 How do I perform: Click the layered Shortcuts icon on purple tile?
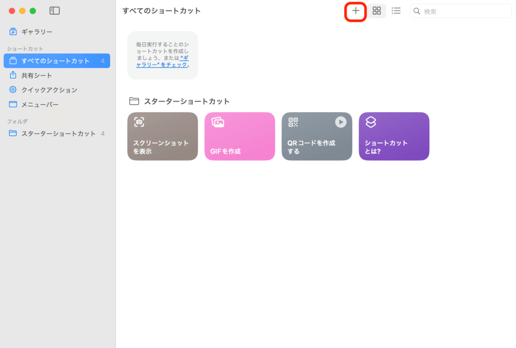(x=370, y=122)
